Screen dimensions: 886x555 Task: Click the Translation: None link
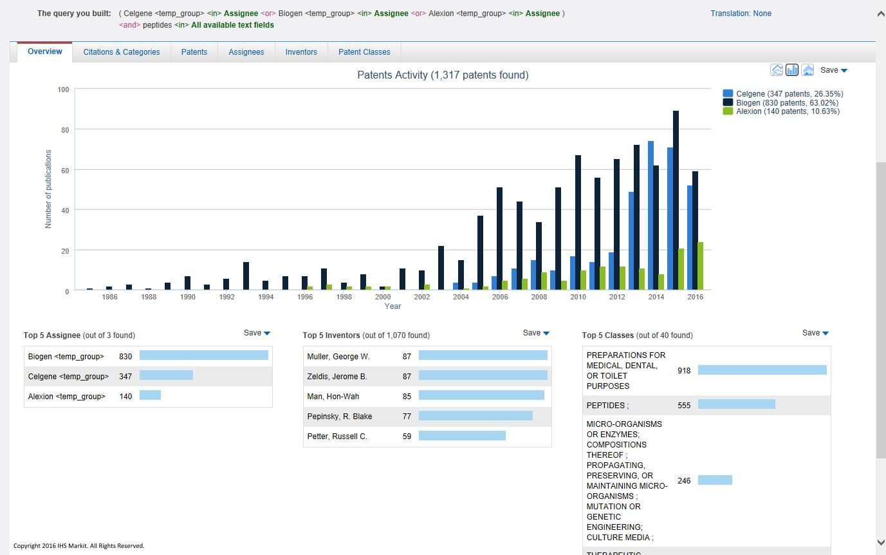(741, 14)
